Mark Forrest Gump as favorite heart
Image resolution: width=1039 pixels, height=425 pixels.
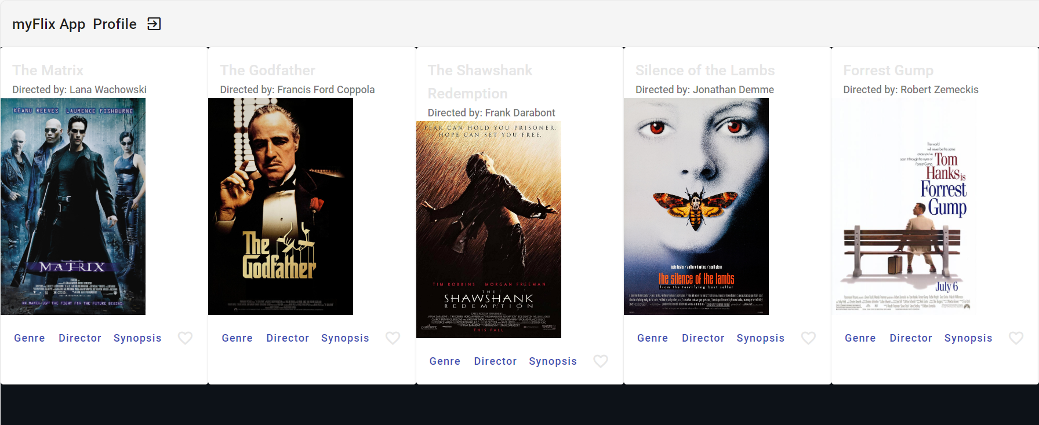tap(1016, 338)
